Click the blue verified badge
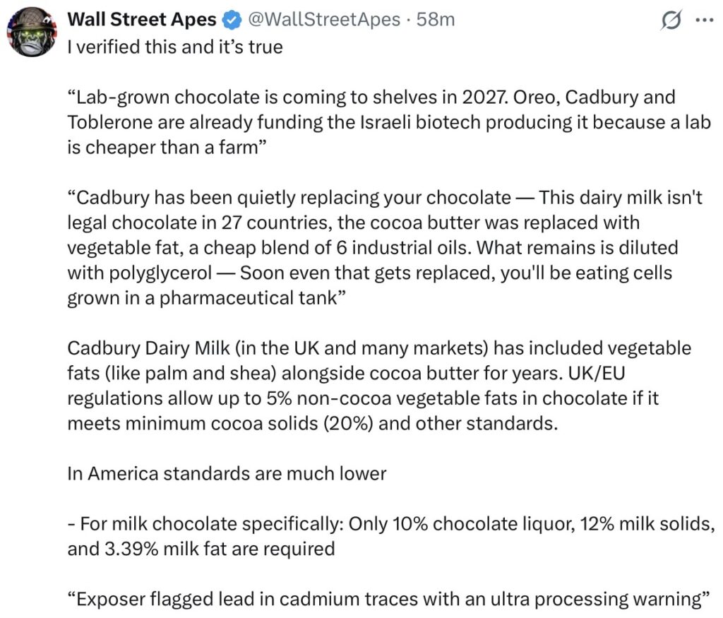 click(x=231, y=20)
